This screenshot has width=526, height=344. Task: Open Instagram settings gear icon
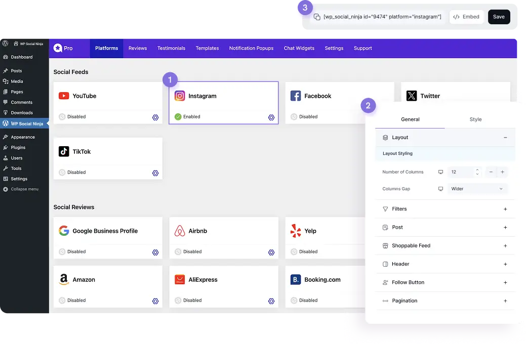coord(271,117)
